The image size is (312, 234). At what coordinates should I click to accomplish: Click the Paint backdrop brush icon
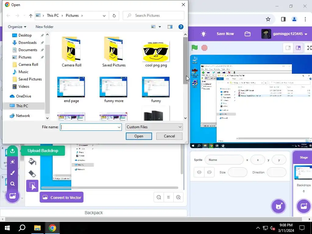coord(12,173)
